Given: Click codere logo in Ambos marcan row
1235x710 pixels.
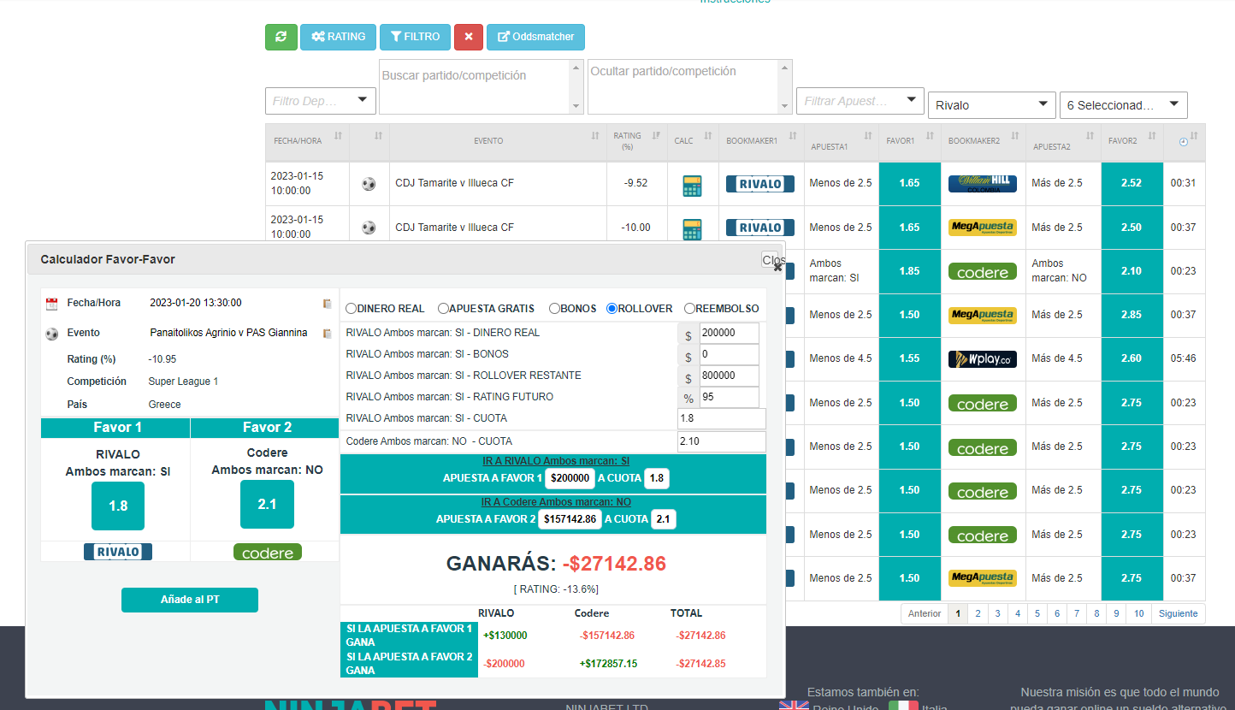Looking at the screenshot, I should coord(983,271).
